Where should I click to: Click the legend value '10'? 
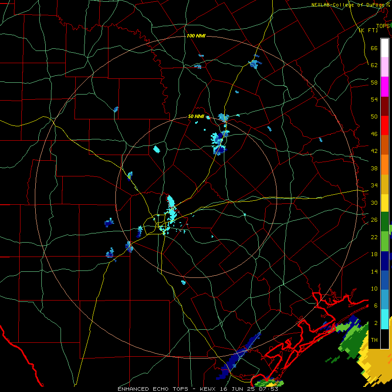[374, 289]
